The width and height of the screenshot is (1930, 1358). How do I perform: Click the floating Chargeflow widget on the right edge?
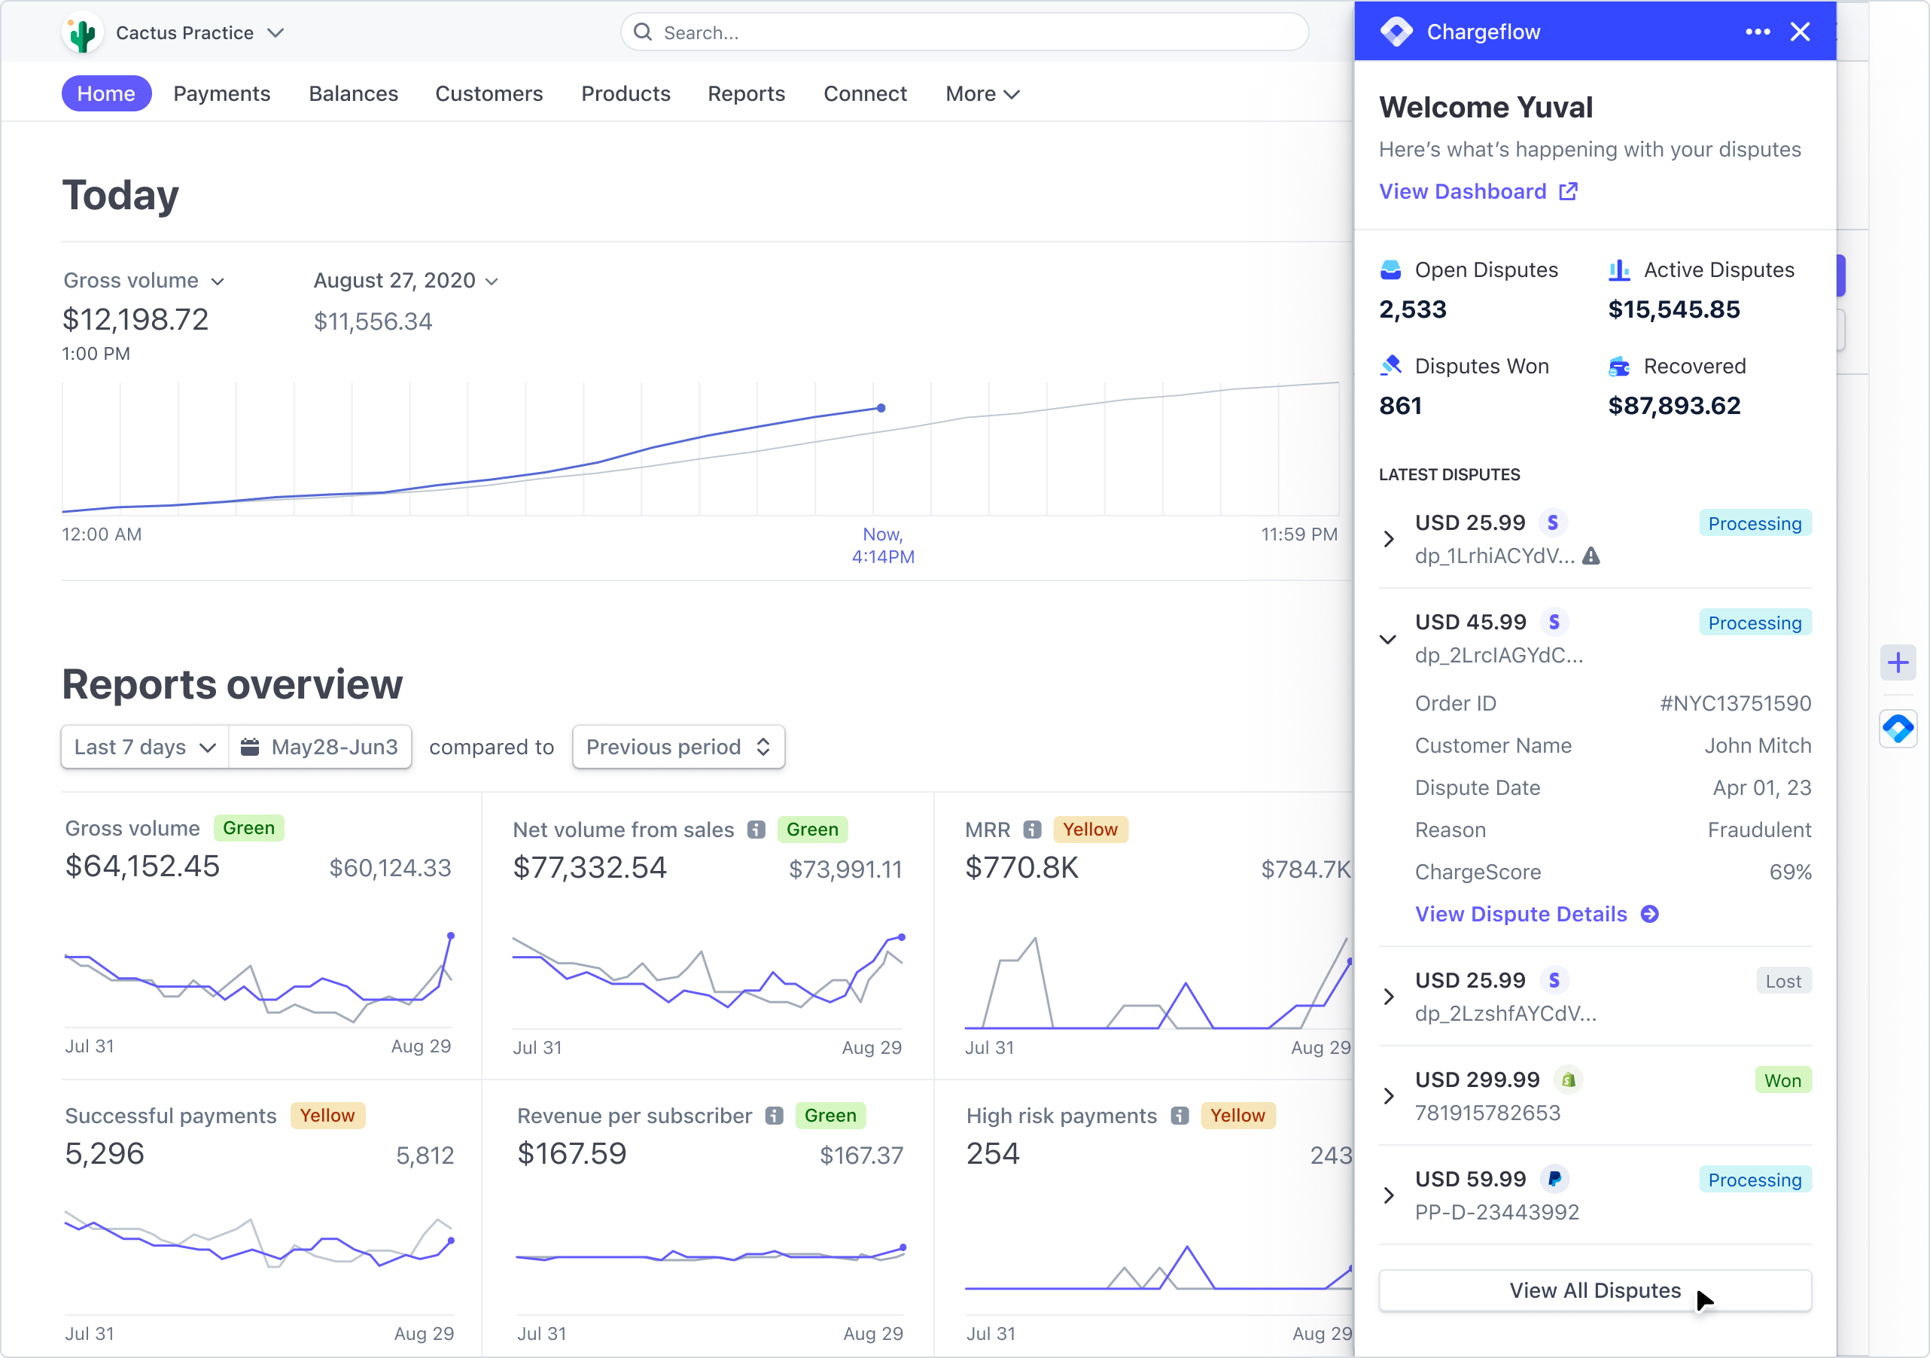pos(1899,728)
